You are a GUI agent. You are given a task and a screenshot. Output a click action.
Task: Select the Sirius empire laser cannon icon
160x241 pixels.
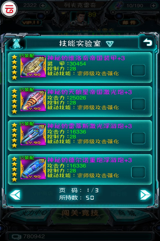(x=33, y=100)
